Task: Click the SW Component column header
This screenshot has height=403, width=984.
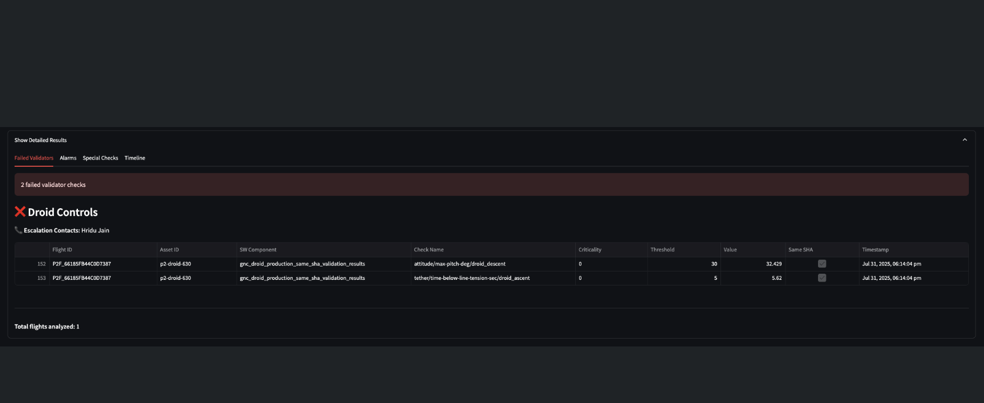Action: click(x=324, y=250)
